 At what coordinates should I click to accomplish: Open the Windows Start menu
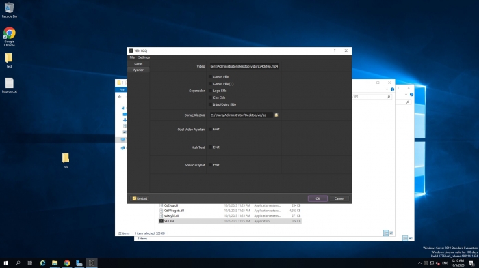tap(5, 263)
